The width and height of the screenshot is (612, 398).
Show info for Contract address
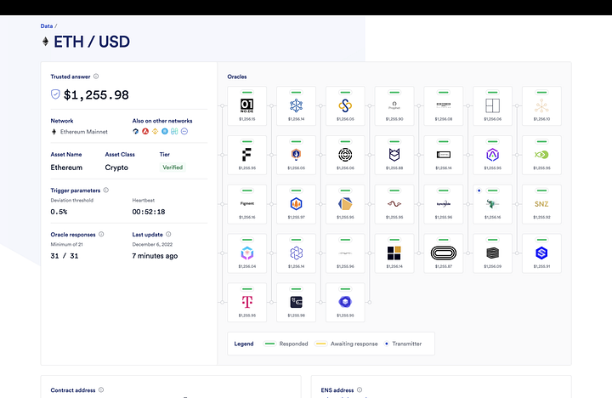(101, 389)
